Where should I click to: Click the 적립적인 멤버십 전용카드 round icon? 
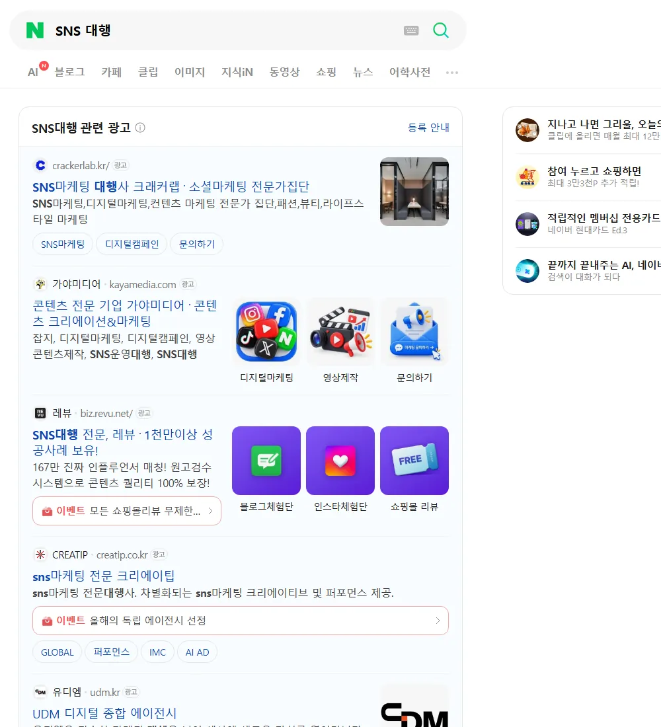[527, 224]
